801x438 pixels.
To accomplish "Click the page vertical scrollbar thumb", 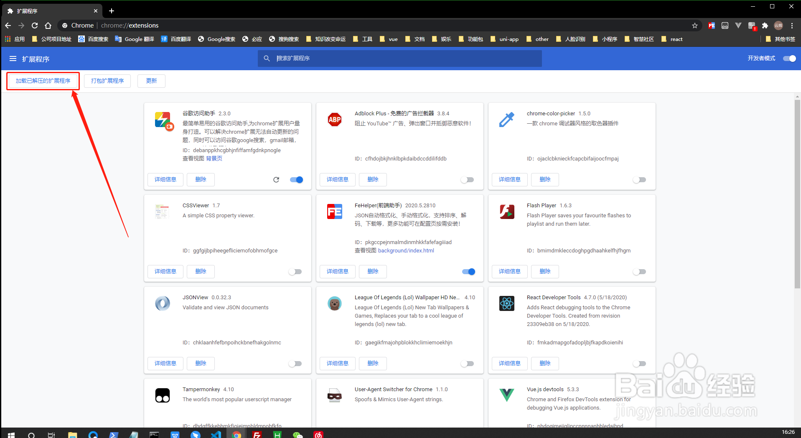I will tap(797, 194).
